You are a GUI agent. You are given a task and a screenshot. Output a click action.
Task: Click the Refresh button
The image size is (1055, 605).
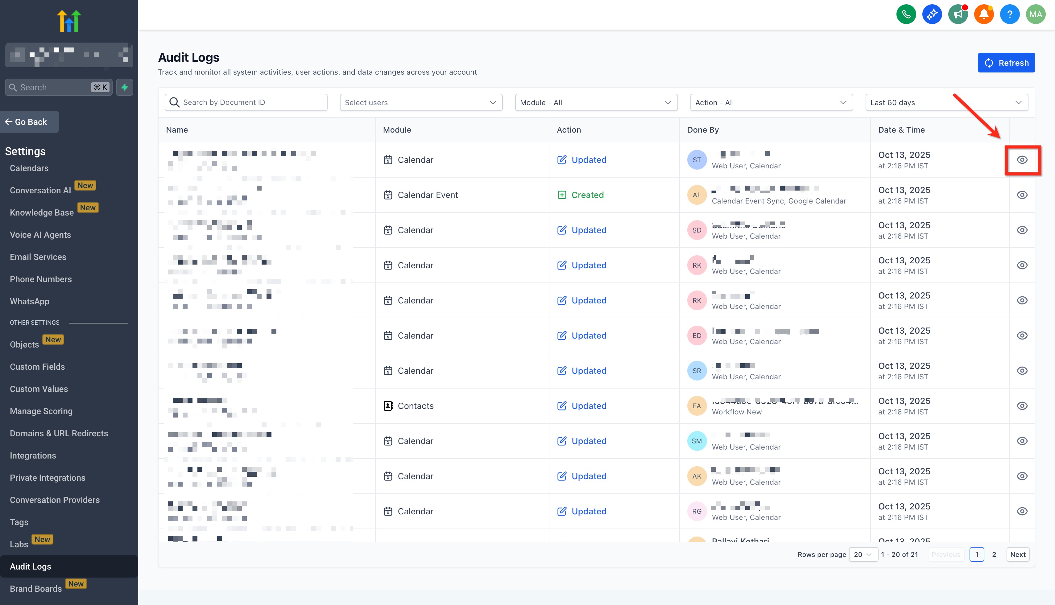1006,63
